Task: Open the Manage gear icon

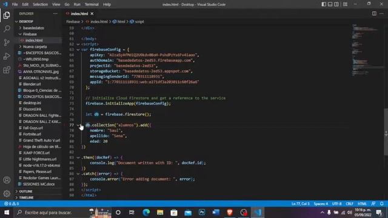Action: [7, 193]
